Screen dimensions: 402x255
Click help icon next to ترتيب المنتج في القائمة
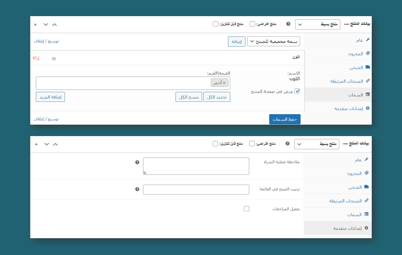click(x=137, y=189)
